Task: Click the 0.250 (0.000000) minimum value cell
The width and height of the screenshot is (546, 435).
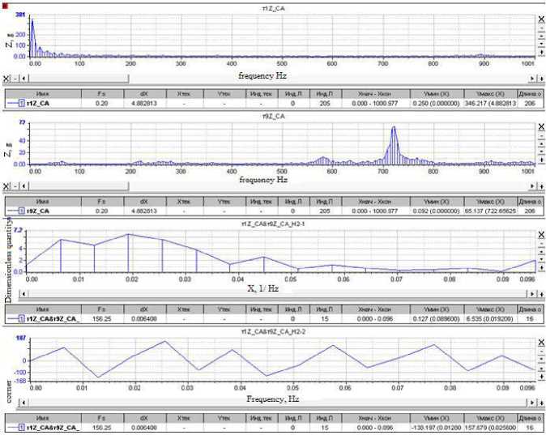Action: coord(437,104)
